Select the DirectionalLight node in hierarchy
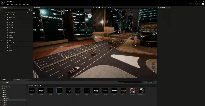Viewport: 205px width, 106px height. [x=12, y=15]
